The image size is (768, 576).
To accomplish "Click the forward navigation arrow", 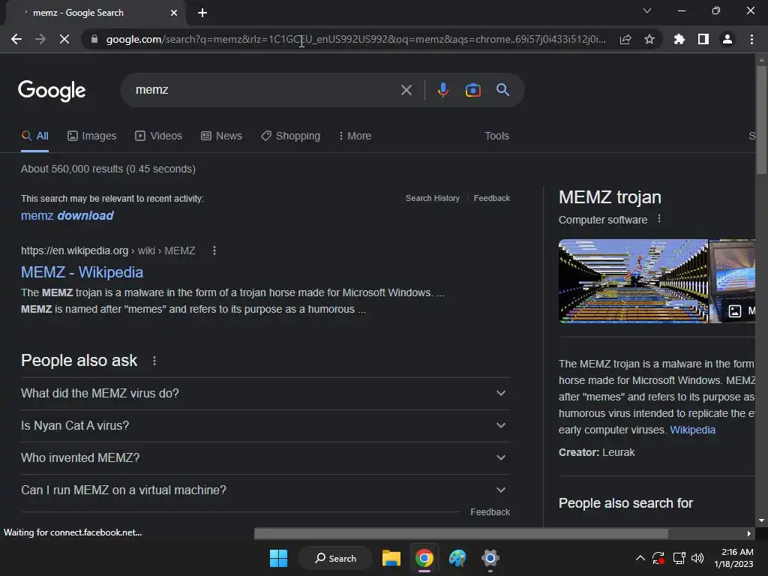I will pyautogui.click(x=40, y=39).
